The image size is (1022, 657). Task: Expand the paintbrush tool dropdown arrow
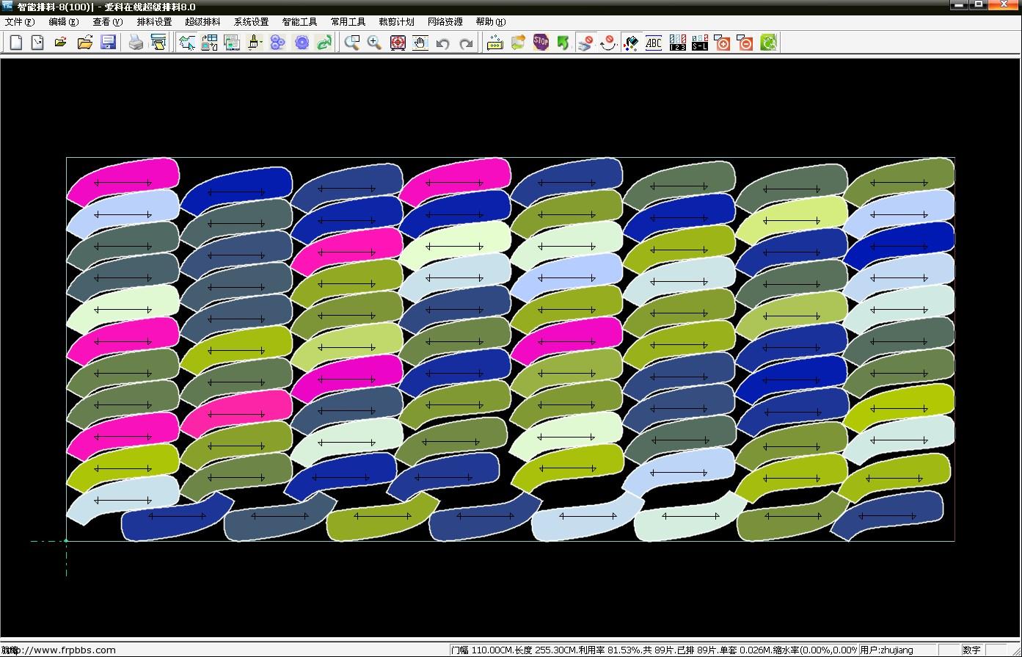click(x=261, y=43)
